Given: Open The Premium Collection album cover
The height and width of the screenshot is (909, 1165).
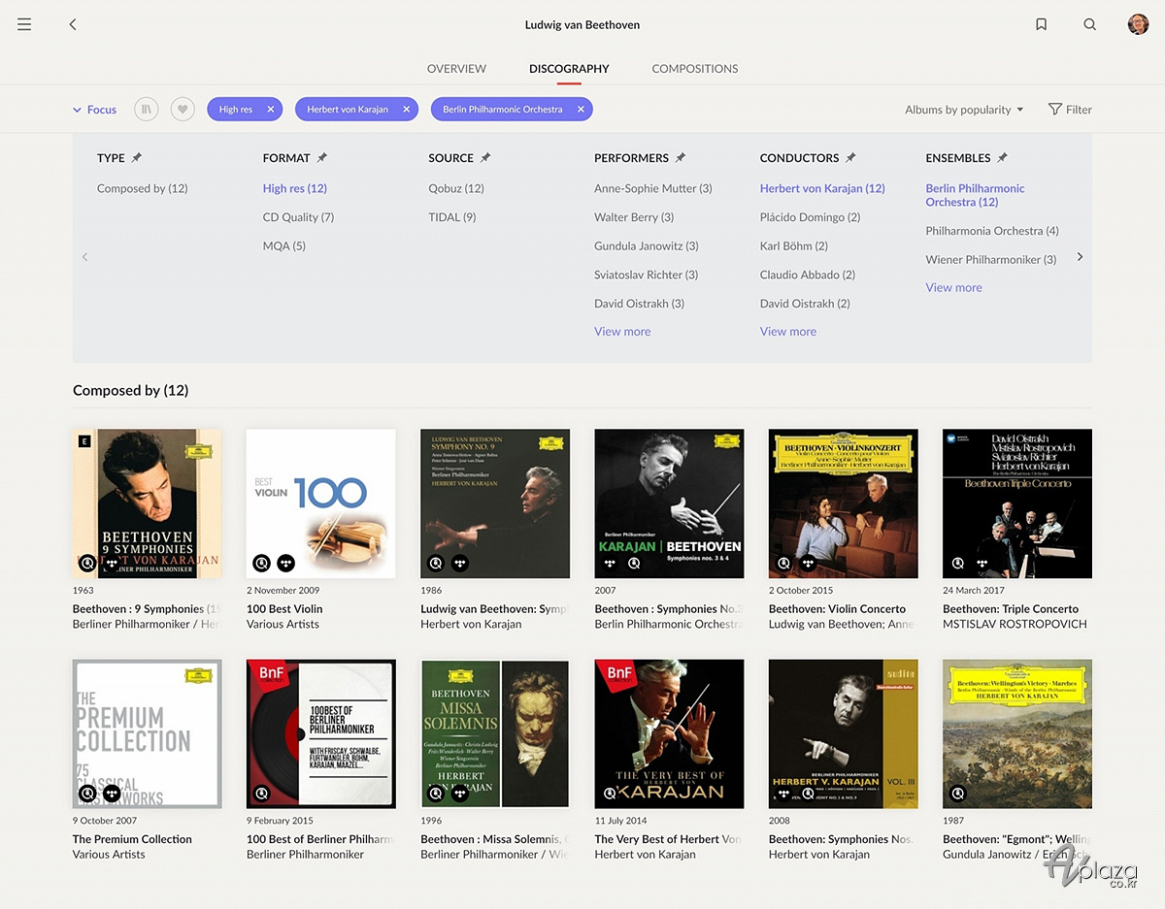Looking at the screenshot, I should (x=147, y=734).
